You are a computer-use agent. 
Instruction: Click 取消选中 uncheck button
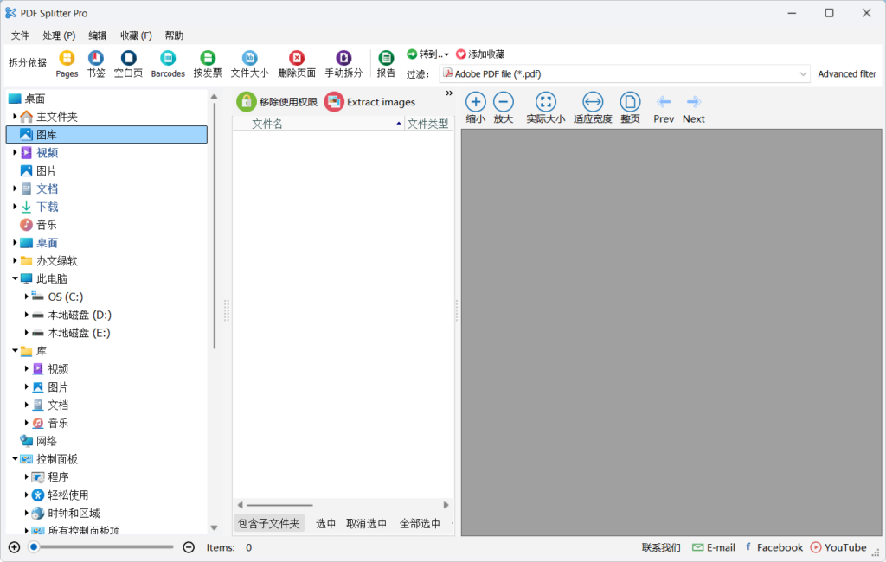click(366, 524)
